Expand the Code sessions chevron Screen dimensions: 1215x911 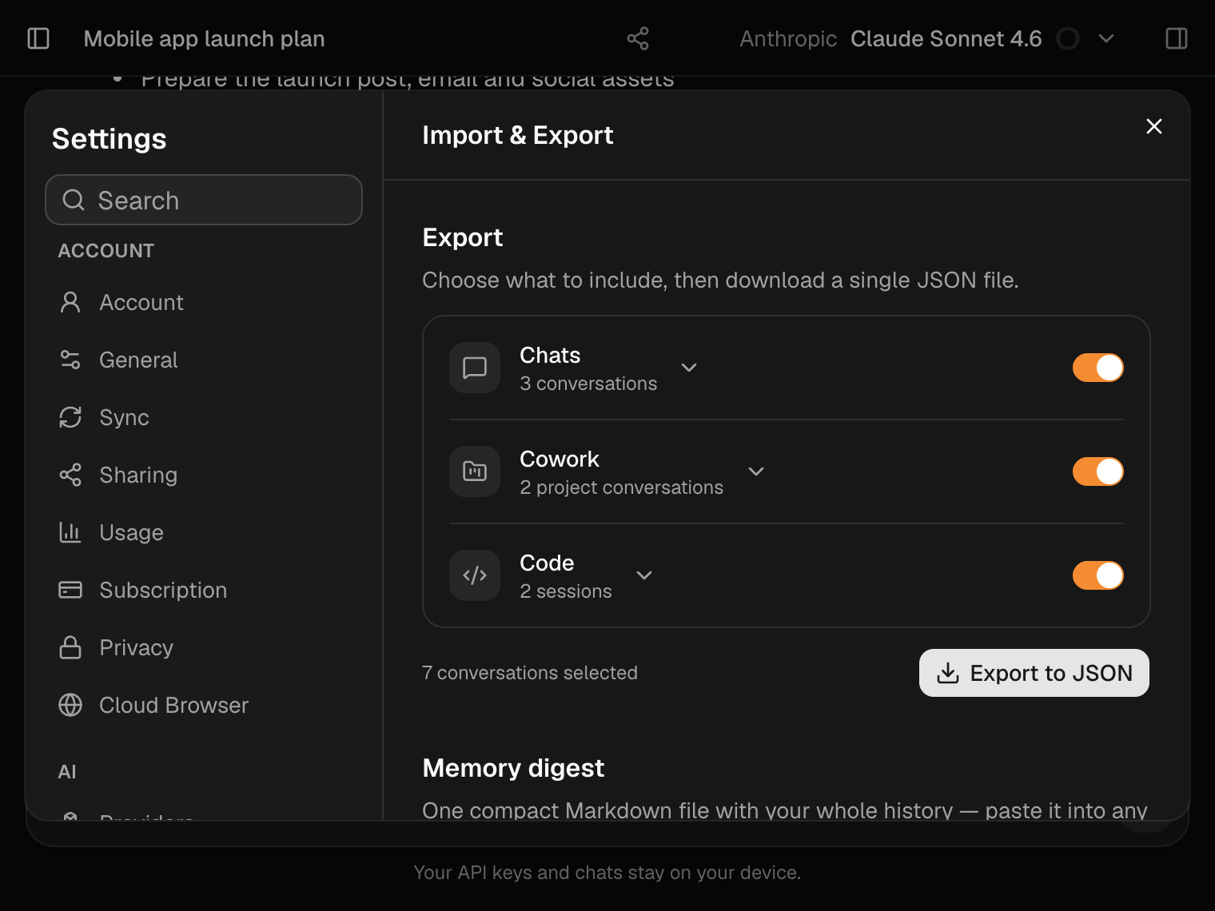pos(644,575)
